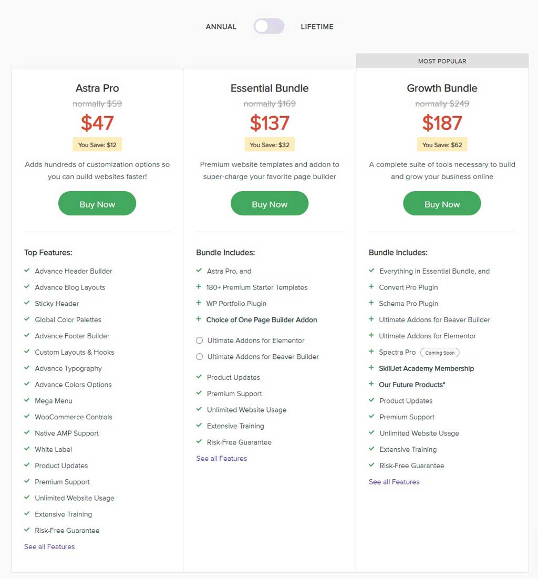Select Ultimate Addons for Beaver Builder radio option
This screenshot has height=579, width=538.
200,357
